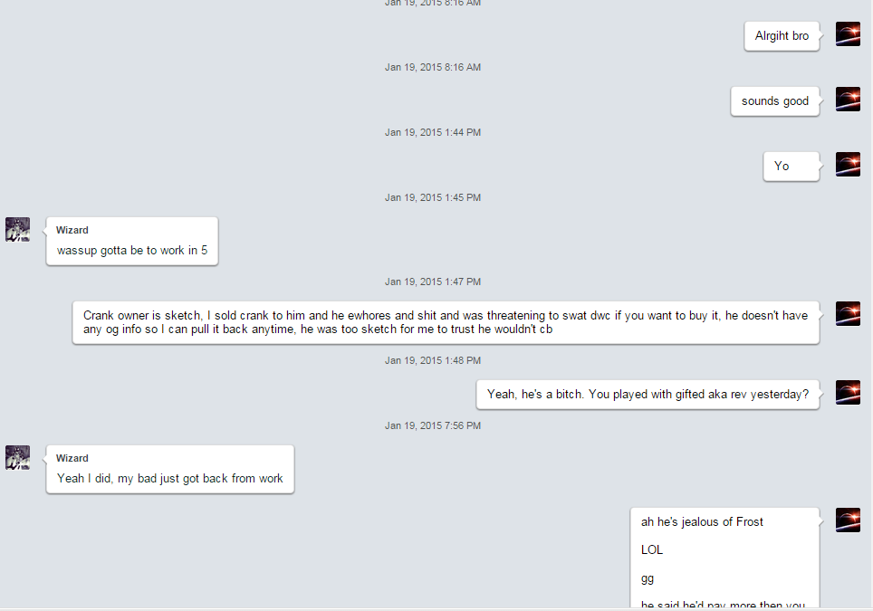Click Wizard name above 'Yeah I did' message
873x611 pixels.
(72, 459)
